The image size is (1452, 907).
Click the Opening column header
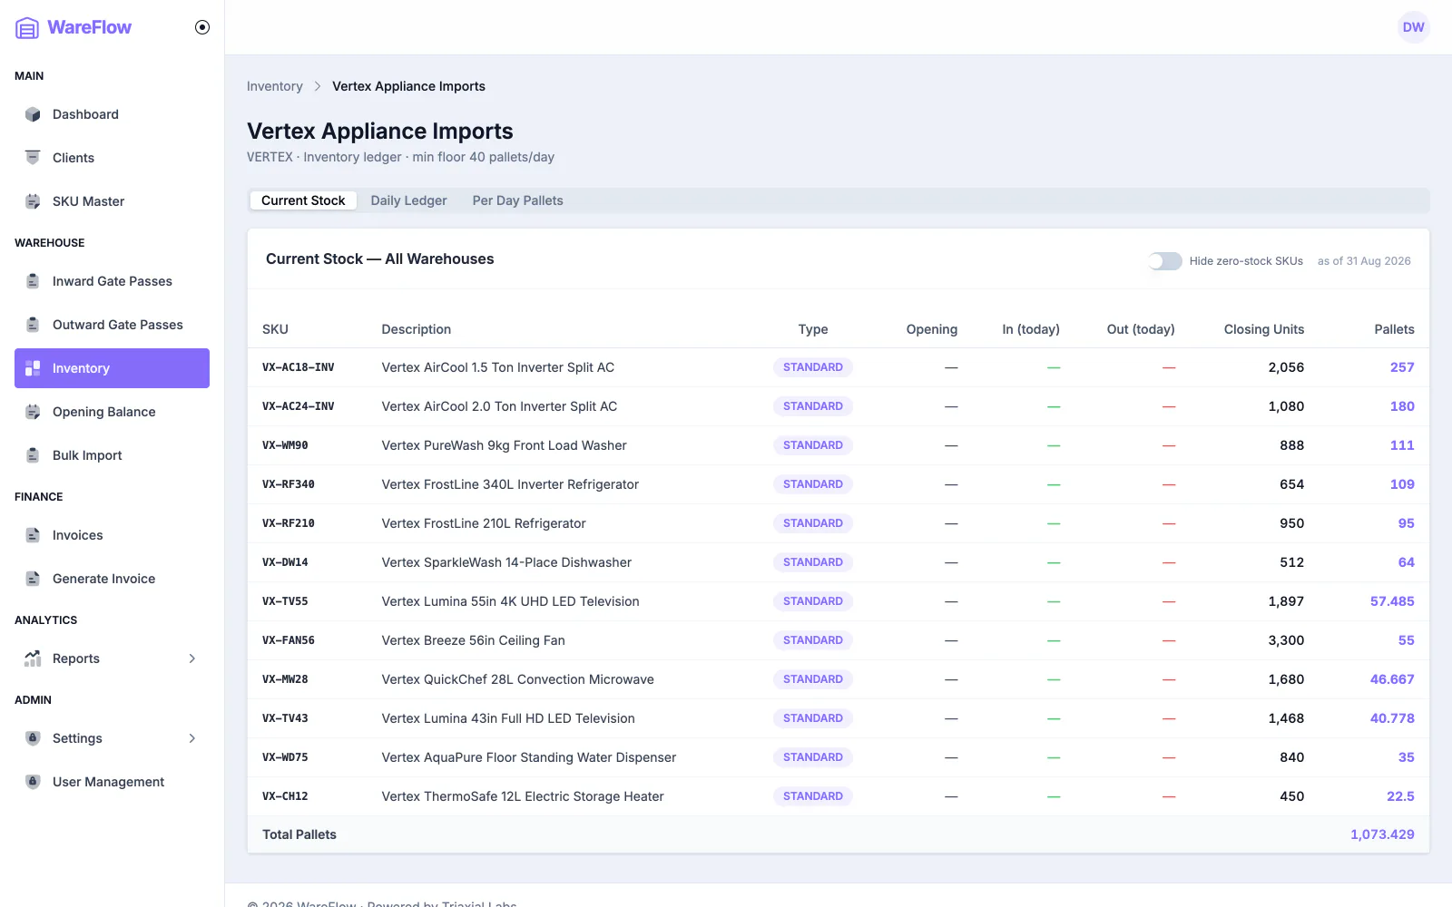(931, 329)
